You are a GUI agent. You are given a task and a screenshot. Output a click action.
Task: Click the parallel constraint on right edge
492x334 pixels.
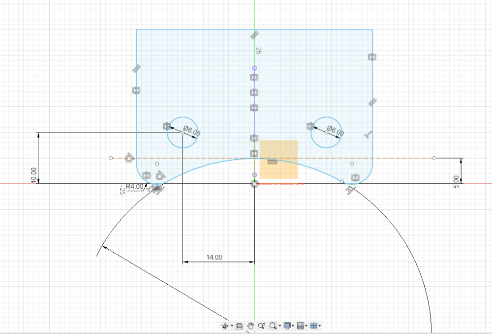(x=372, y=102)
